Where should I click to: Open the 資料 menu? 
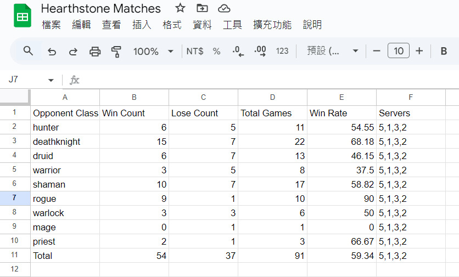coord(202,25)
